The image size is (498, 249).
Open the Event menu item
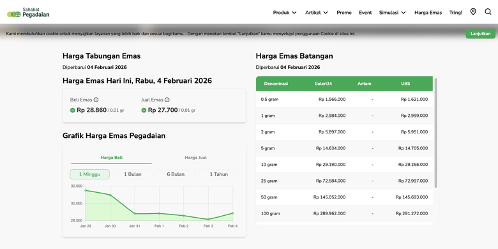[x=365, y=13]
